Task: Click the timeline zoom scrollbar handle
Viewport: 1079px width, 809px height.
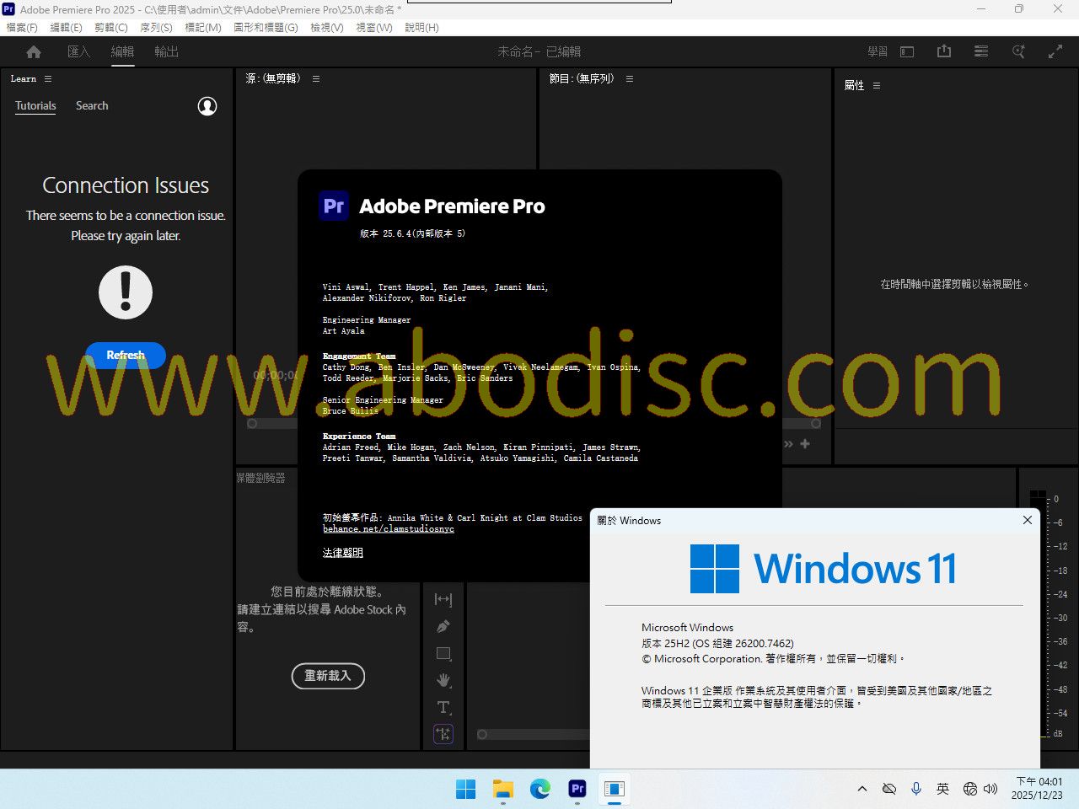Action: click(x=482, y=735)
